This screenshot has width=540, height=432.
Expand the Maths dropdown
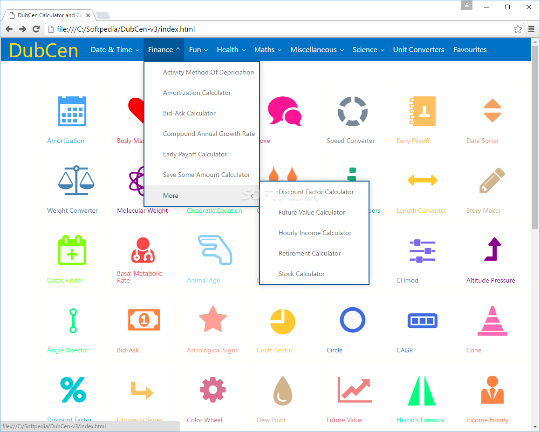pos(268,49)
